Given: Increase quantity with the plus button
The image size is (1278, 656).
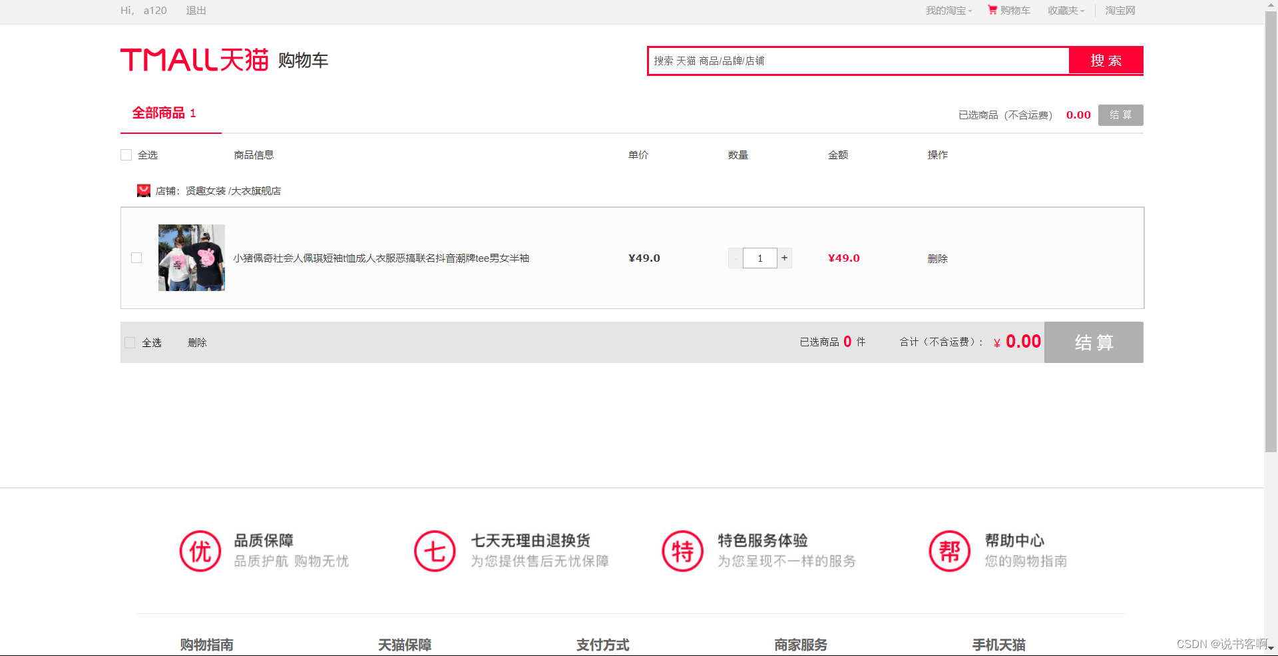Looking at the screenshot, I should click(x=785, y=258).
